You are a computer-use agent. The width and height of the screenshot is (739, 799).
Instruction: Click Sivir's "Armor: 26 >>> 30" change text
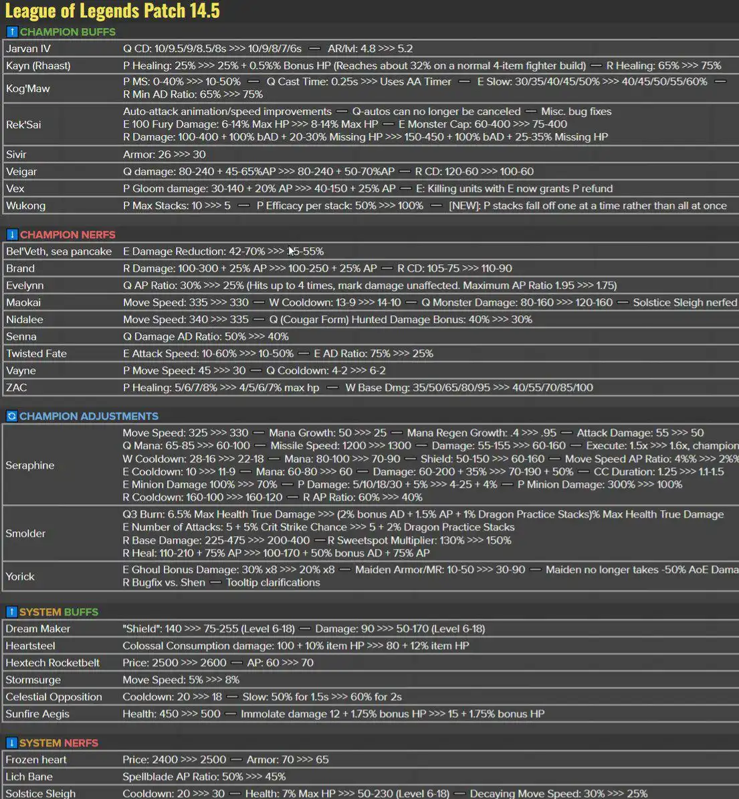pyautogui.click(x=164, y=154)
